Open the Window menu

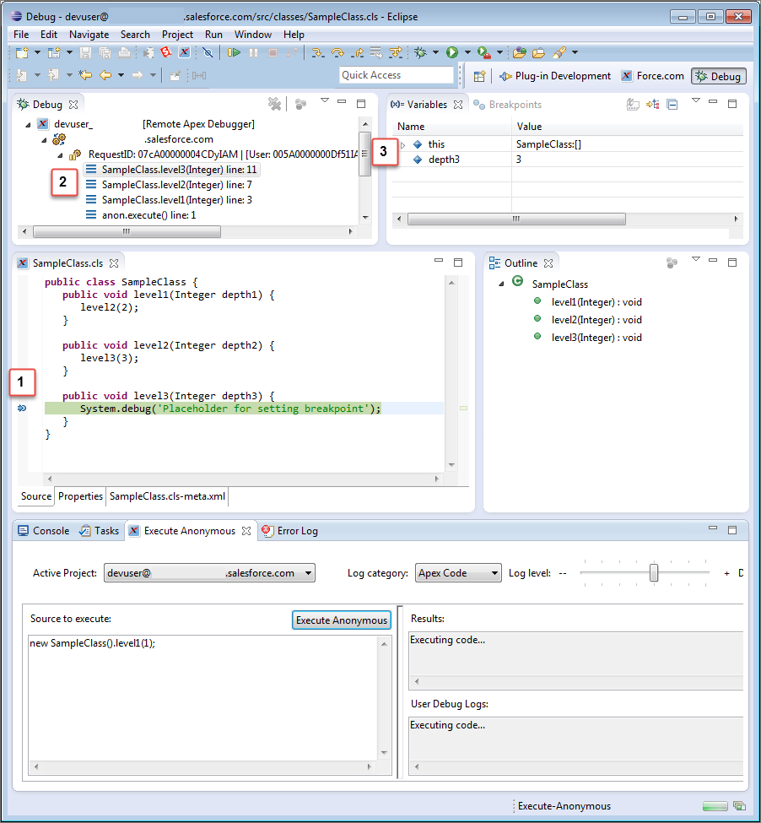253,35
